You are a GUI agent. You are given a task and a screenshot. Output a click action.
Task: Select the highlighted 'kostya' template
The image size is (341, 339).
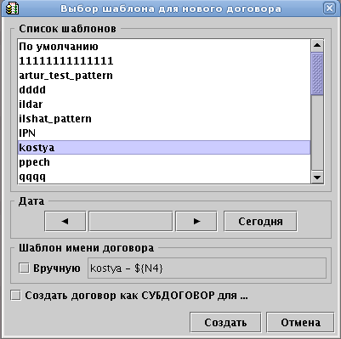click(x=164, y=148)
